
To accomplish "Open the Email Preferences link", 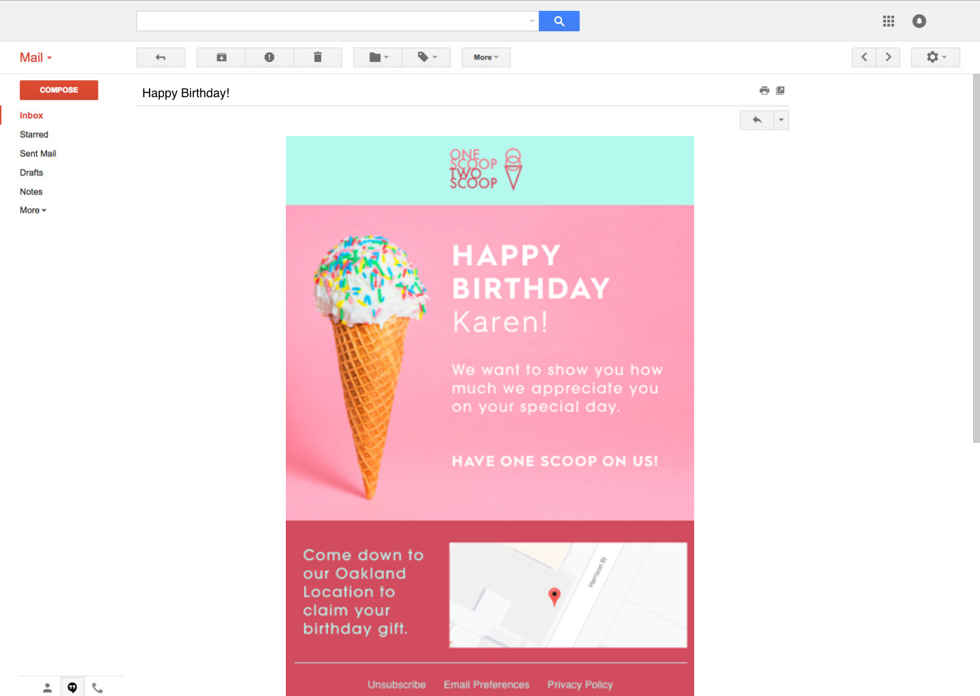I will (x=487, y=684).
